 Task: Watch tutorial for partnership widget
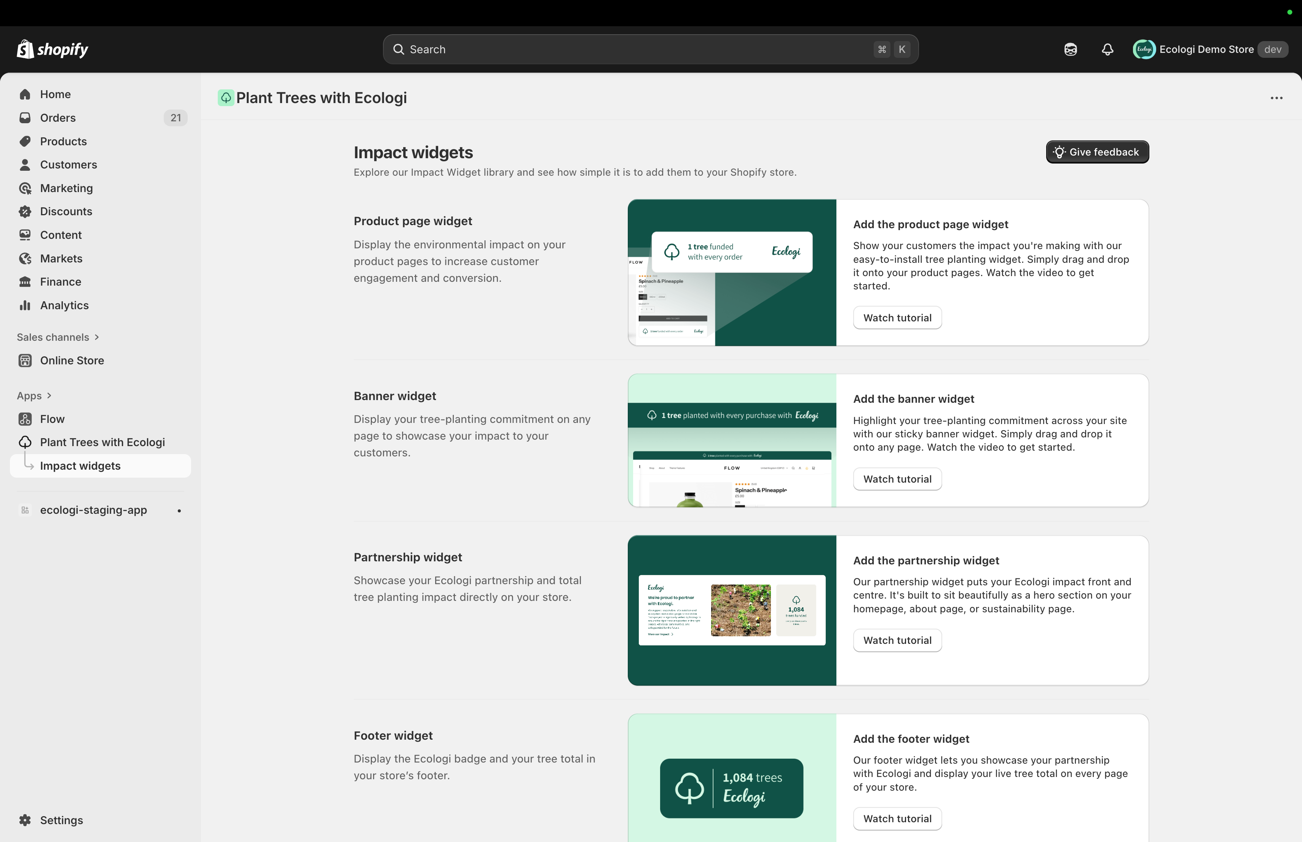click(x=897, y=640)
